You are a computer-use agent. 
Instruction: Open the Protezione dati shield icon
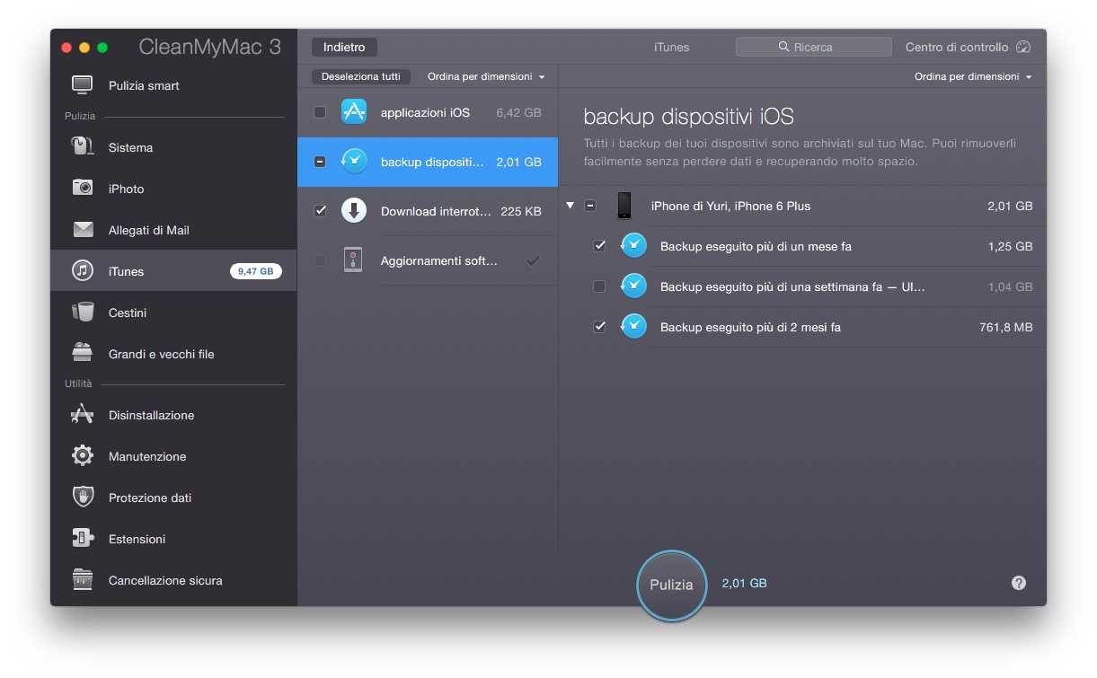83,497
